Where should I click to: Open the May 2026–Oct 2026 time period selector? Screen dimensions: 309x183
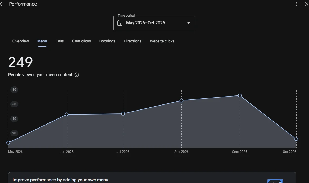pyautogui.click(x=154, y=23)
